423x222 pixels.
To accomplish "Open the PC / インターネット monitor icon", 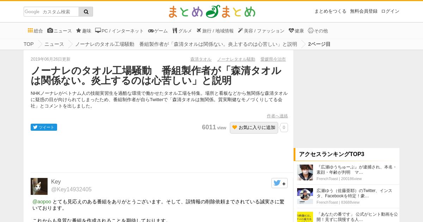I will (x=98, y=31).
